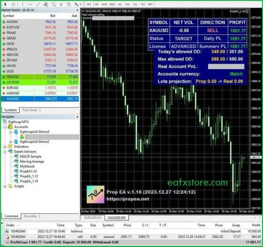Open the EURUSD,H1 chart tab
Image resolution: width=263 pixels, height=247 pixels.
[x=92, y=218]
